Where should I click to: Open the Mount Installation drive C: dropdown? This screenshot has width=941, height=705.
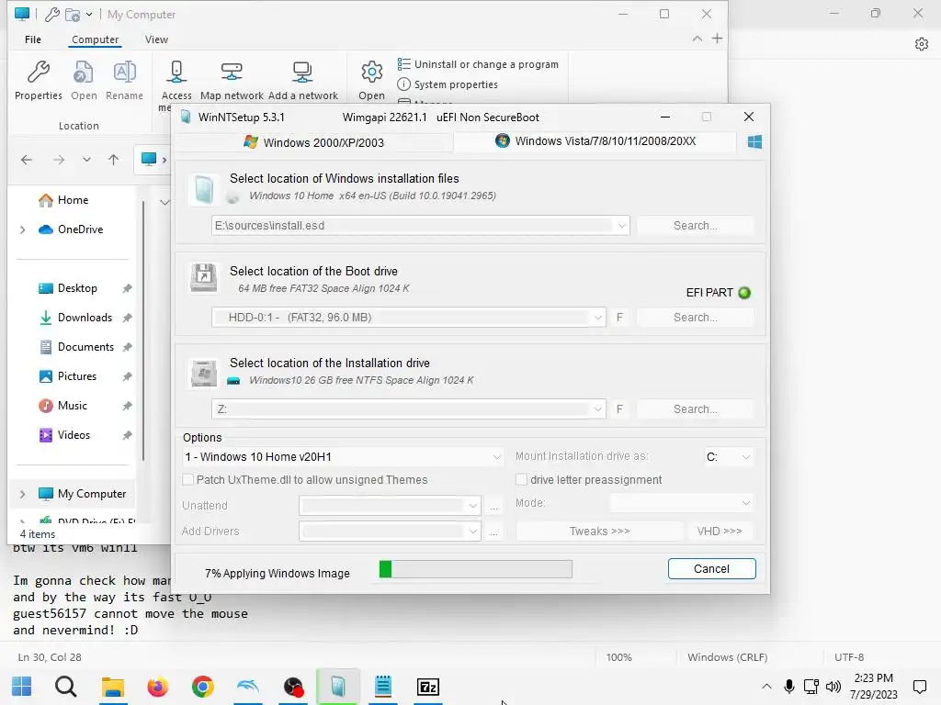[745, 457]
